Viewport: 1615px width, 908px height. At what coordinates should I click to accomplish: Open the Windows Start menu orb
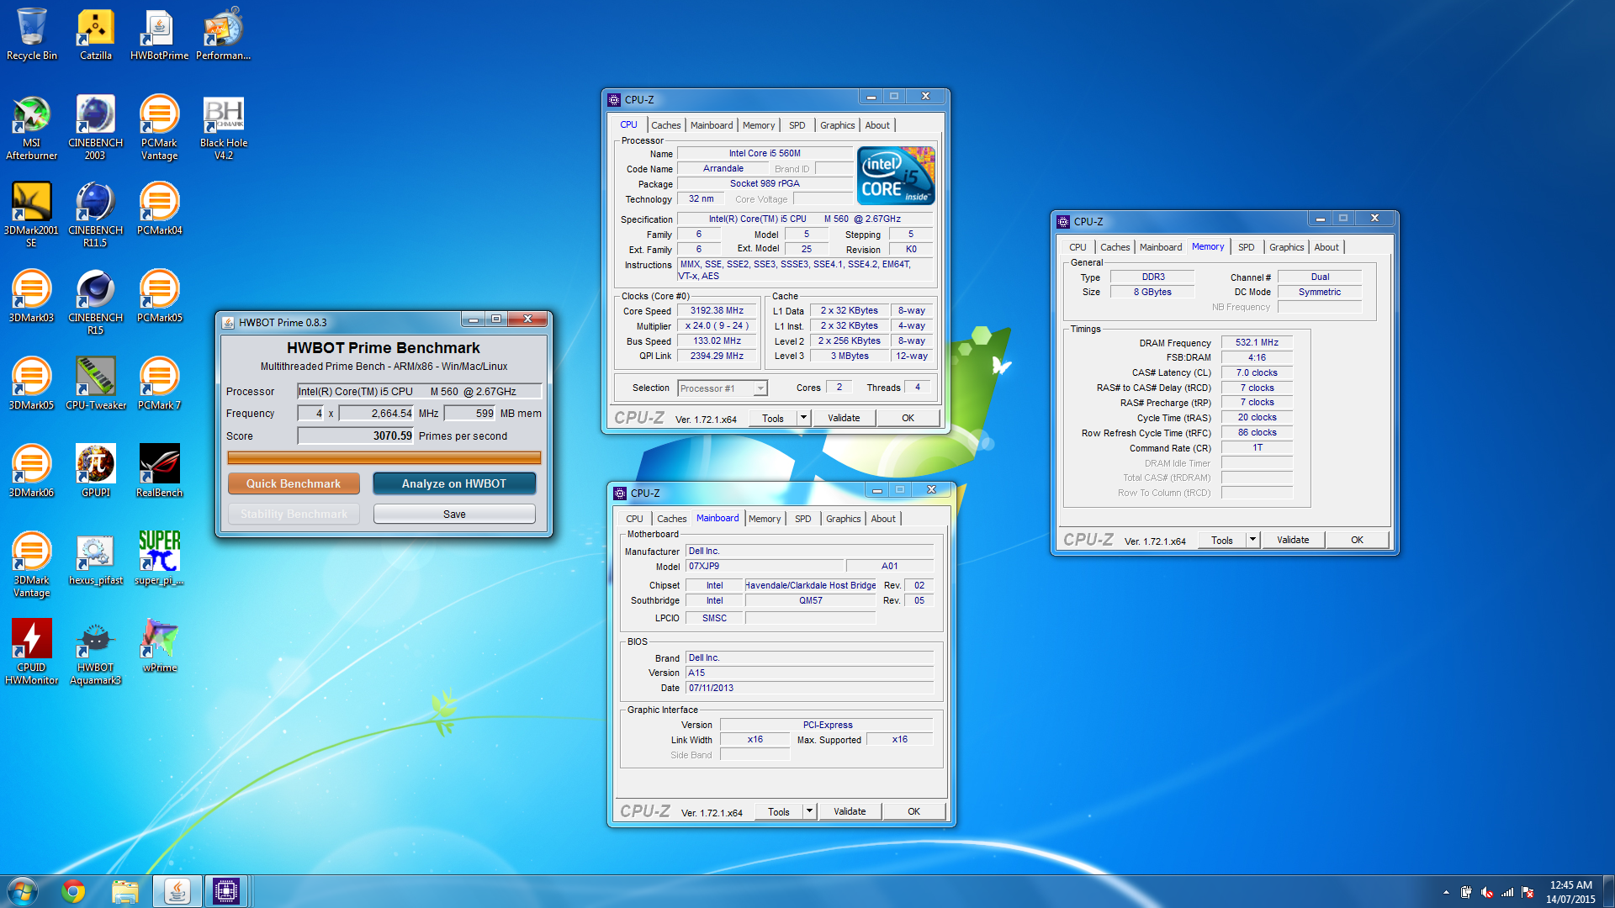[23, 891]
